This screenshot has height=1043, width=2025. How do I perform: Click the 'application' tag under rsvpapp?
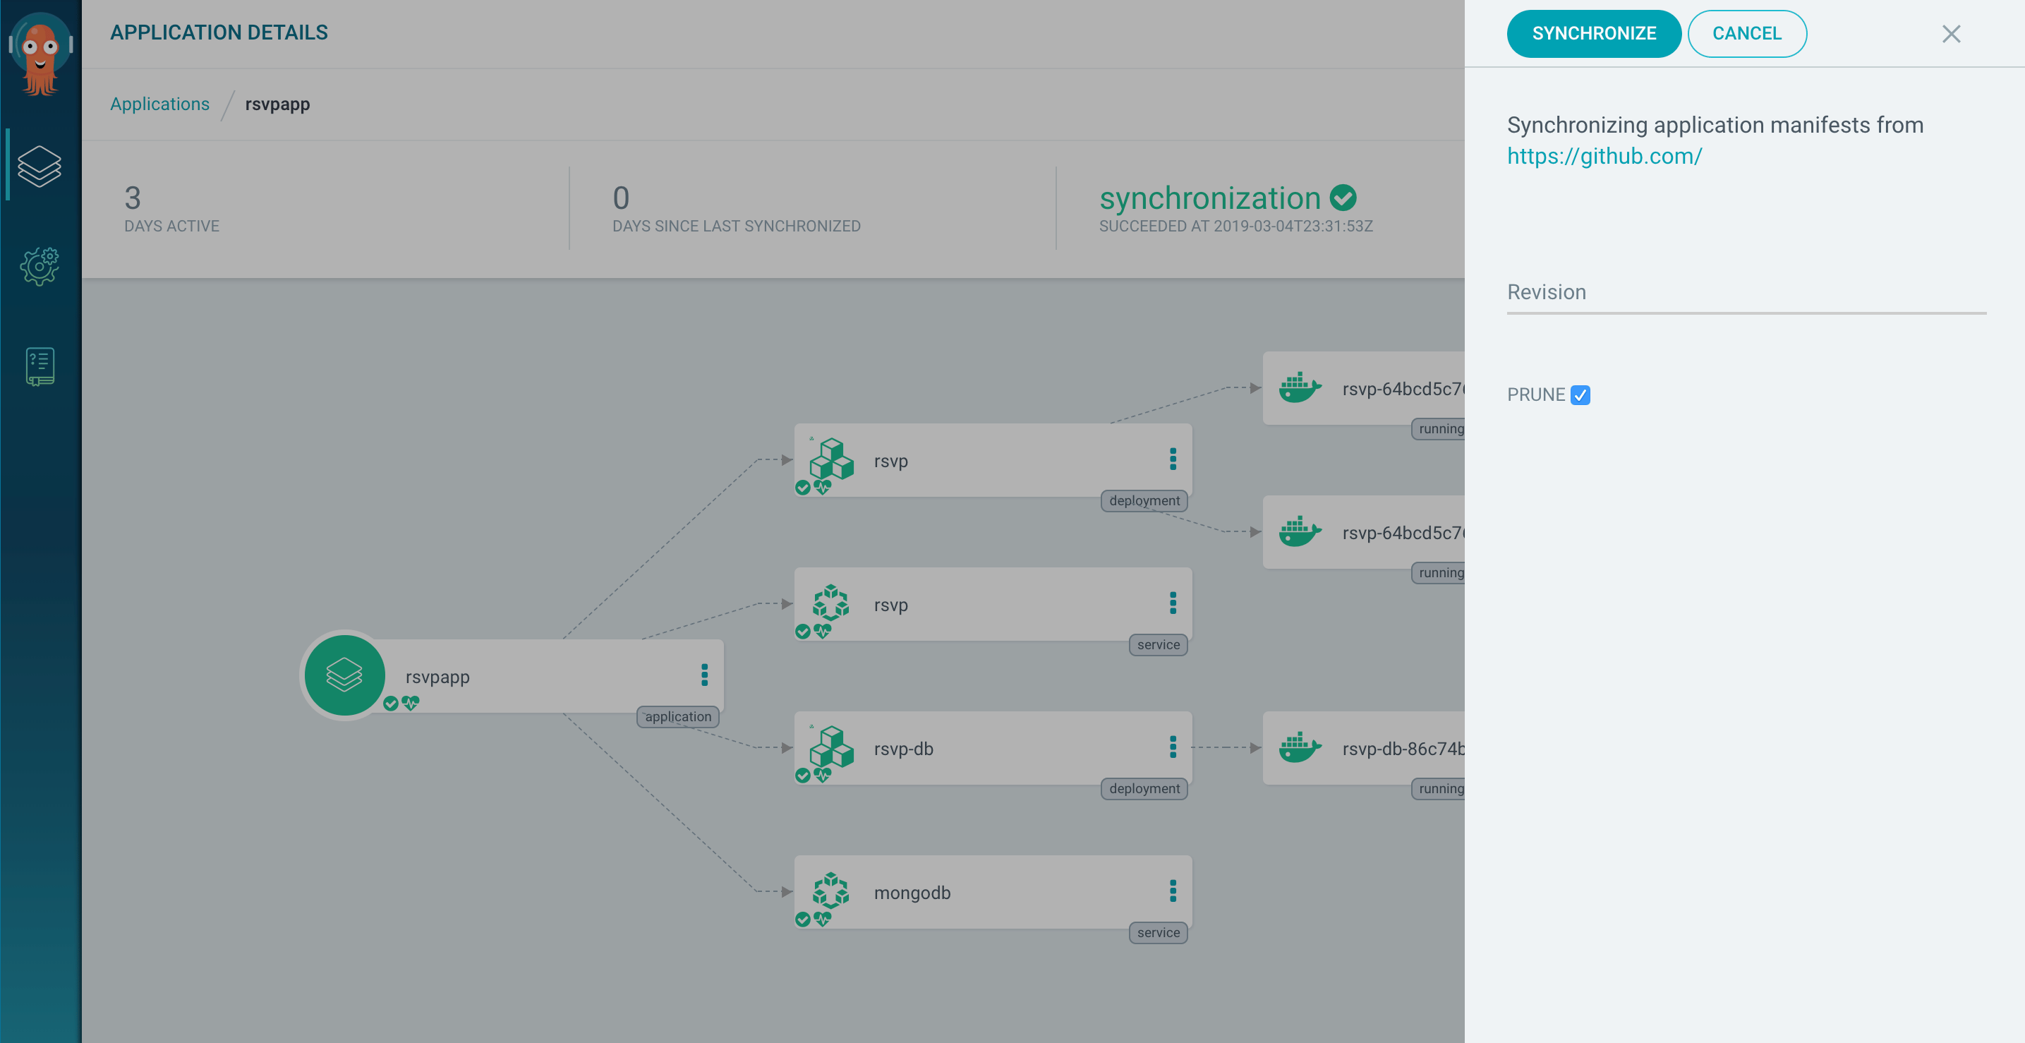click(677, 717)
